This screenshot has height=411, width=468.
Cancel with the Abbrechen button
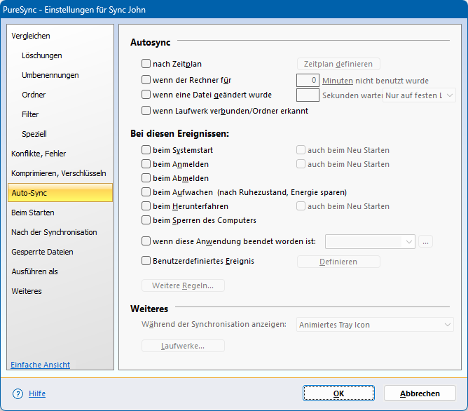(420, 393)
